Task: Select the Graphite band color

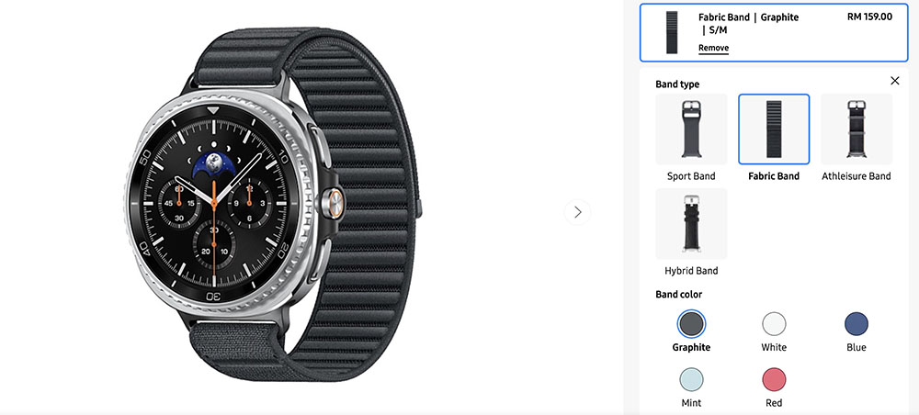Action: click(x=691, y=324)
